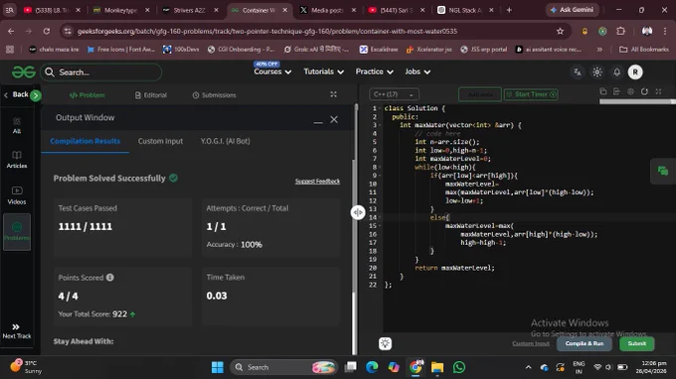Collapse code fold at line 14

pos(380,217)
